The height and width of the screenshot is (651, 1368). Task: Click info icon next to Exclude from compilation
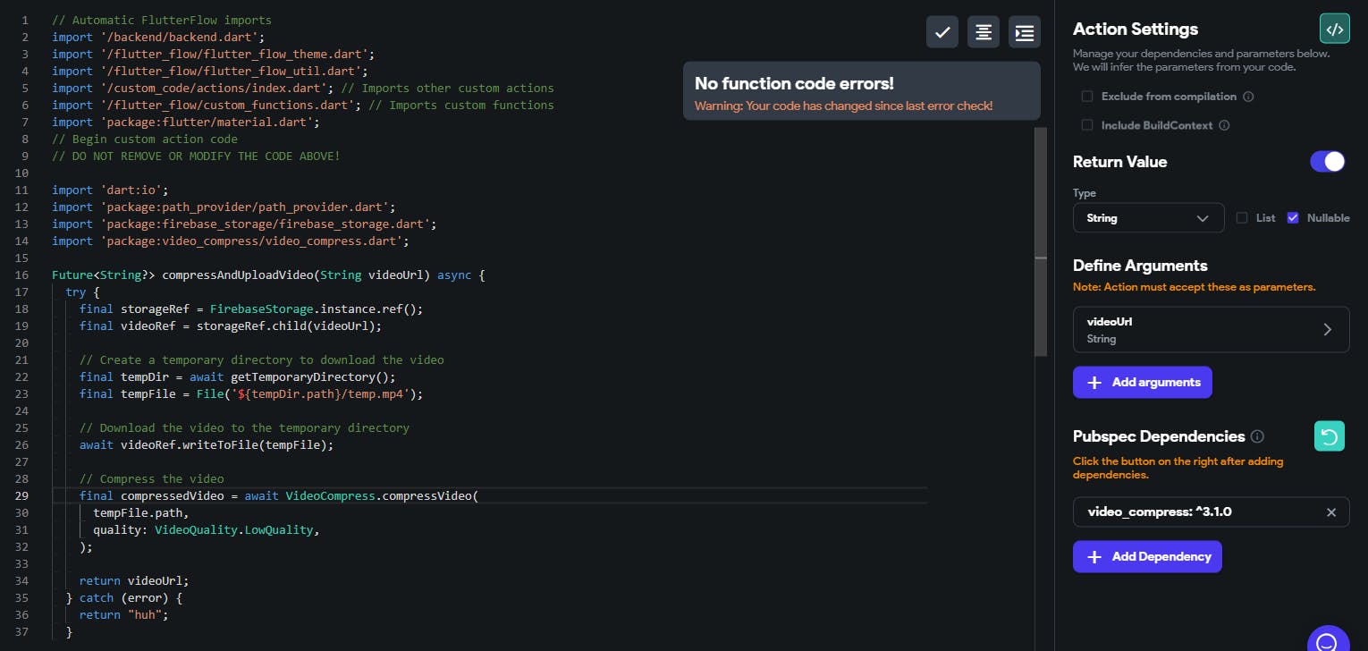click(1249, 97)
